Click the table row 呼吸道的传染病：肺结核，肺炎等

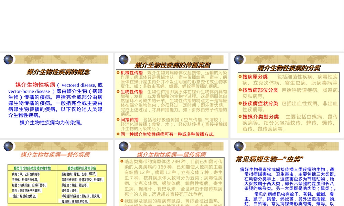click(81, 196)
